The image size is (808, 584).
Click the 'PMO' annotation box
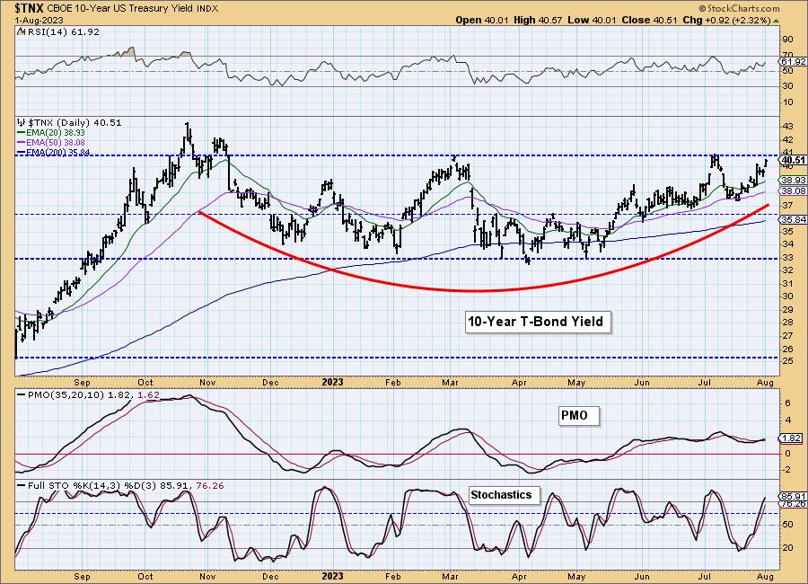(579, 416)
